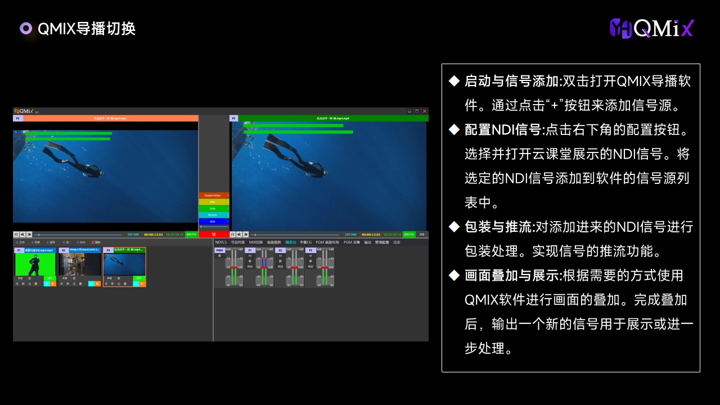Viewport: 720px width, 405px height.
Task: Pause playback in left preview monitor
Action: click(x=16, y=235)
